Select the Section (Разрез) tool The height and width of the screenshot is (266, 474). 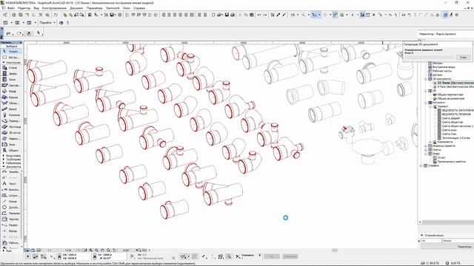[x=11, y=225]
